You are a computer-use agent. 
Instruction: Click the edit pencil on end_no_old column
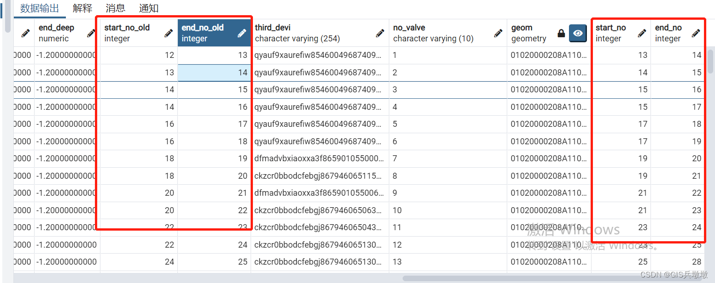click(241, 33)
